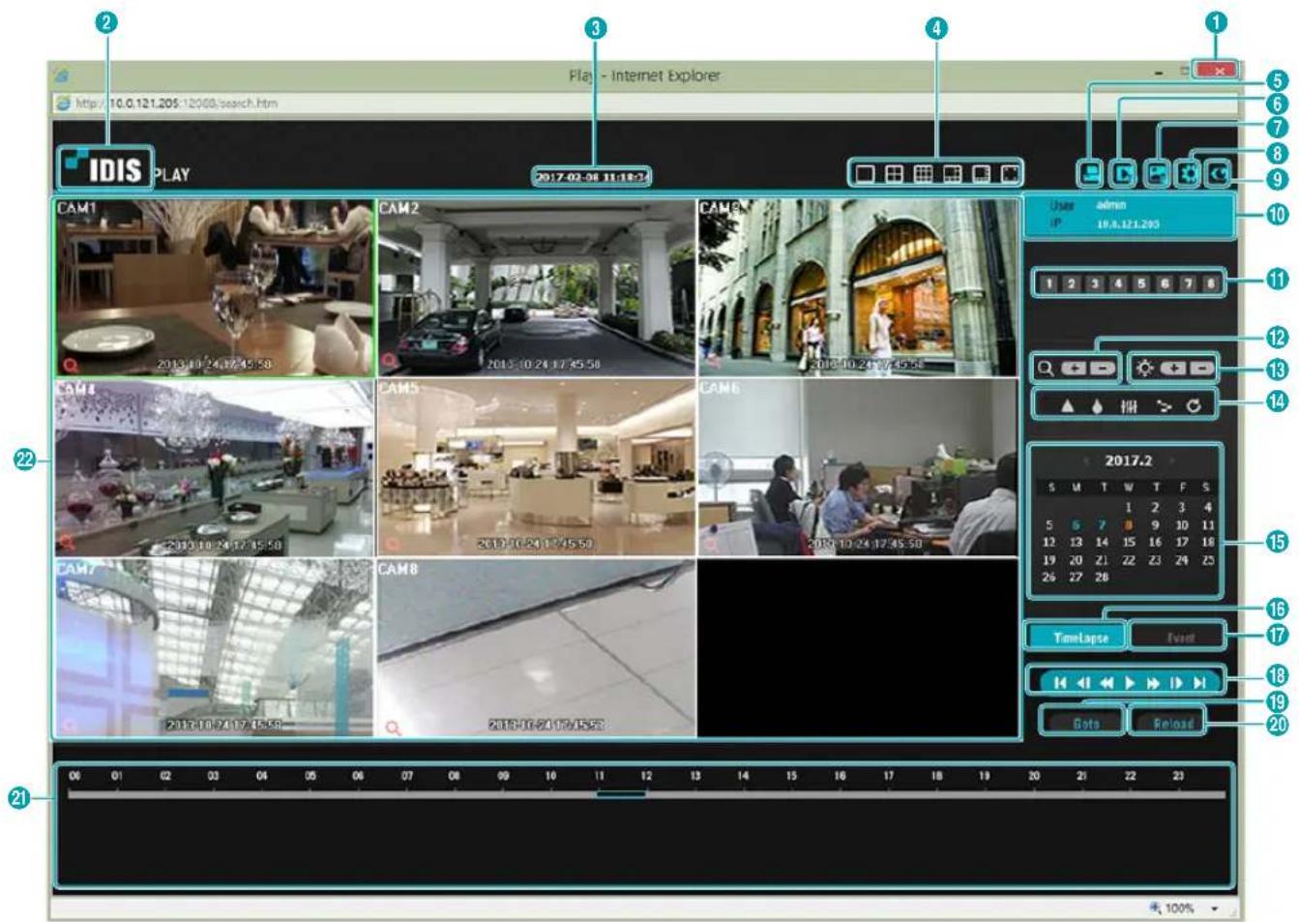Fast forward the playback
The width and height of the screenshot is (1299, 922).
[x=1153, y=682]
